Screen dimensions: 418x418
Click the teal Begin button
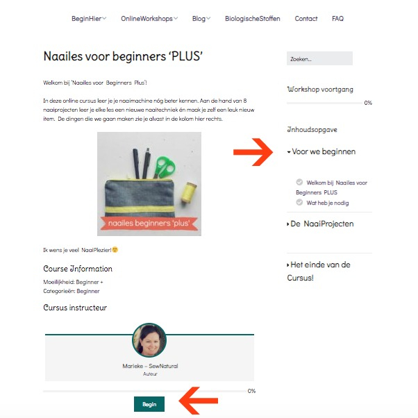[149, 404]
